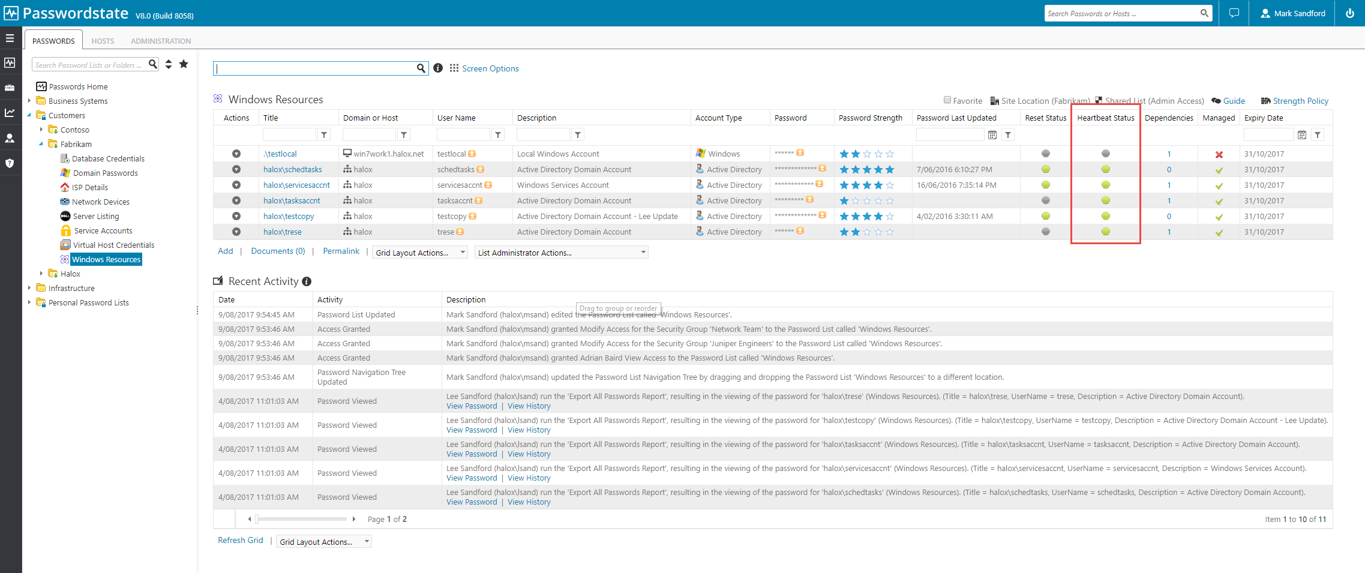Click the Title column filter icon
This screenshot has height=573, width=1365.
point(324,135)
